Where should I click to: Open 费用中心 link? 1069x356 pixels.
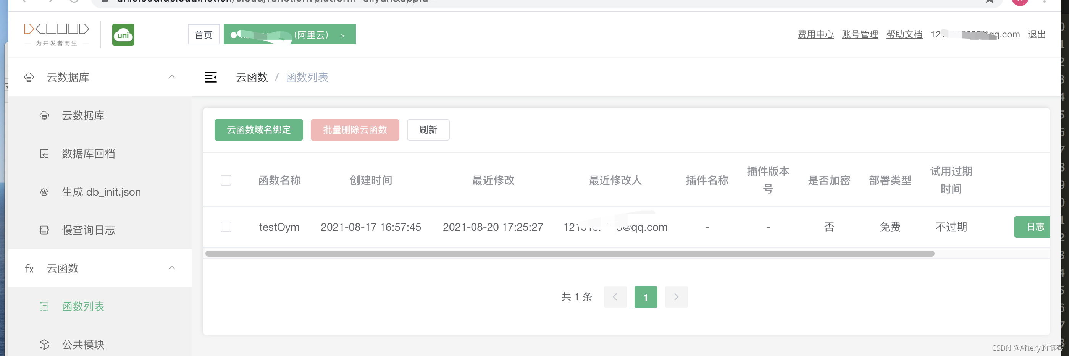pos(815,34)
